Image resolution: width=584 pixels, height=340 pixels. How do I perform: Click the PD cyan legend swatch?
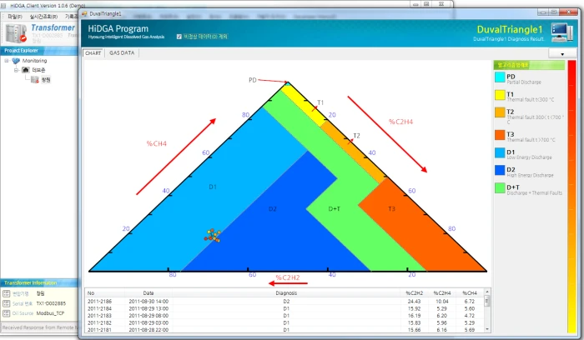click(500, 77)
